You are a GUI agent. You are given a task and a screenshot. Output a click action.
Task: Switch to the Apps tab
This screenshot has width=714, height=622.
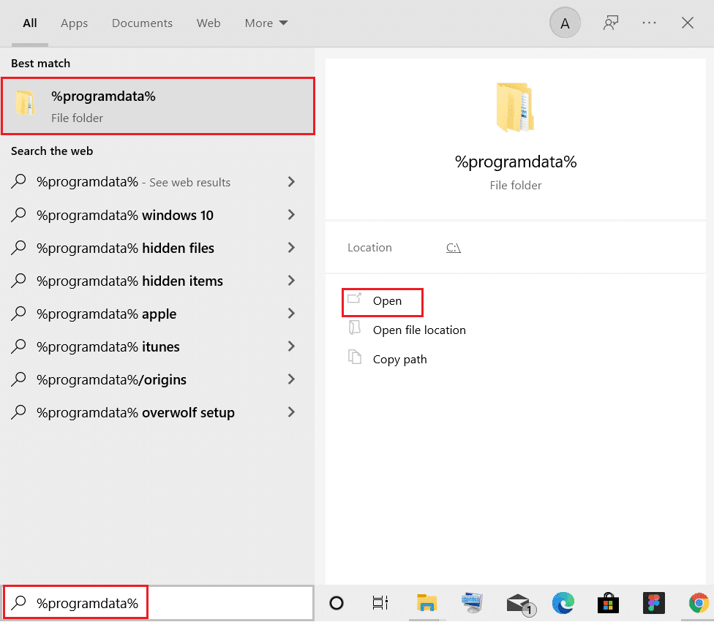click(x=74, y=23)
